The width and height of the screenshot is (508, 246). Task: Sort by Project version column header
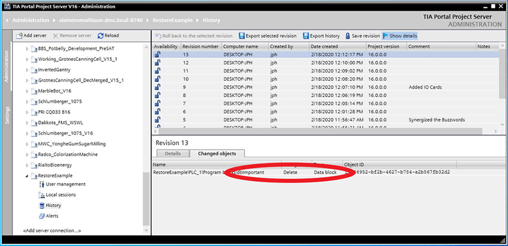click(x=387, y=47)
